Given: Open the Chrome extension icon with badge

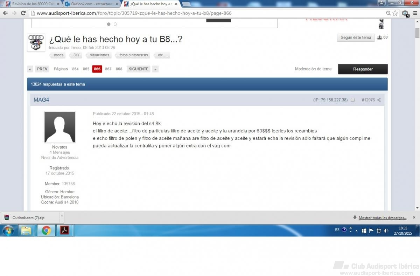Looking at the screenshot, I should pyautogui.click(x=405, y=13).
